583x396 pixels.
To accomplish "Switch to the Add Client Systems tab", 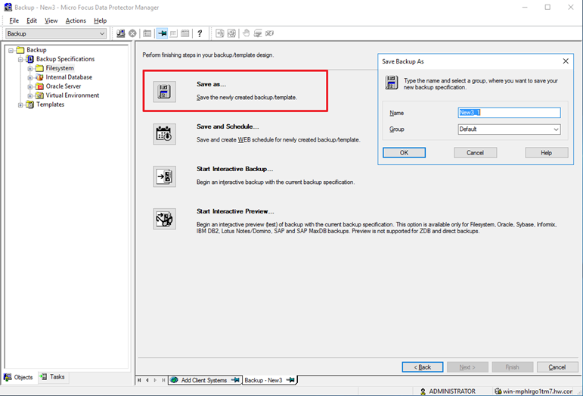I will click(x=205, y=380).
